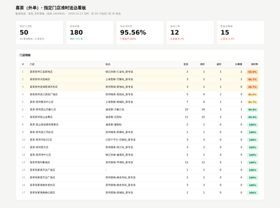280x208 pixels.
Task: Select row 7 store 喜茶苏州昆山金鹰店
Action: coord(41,117)
